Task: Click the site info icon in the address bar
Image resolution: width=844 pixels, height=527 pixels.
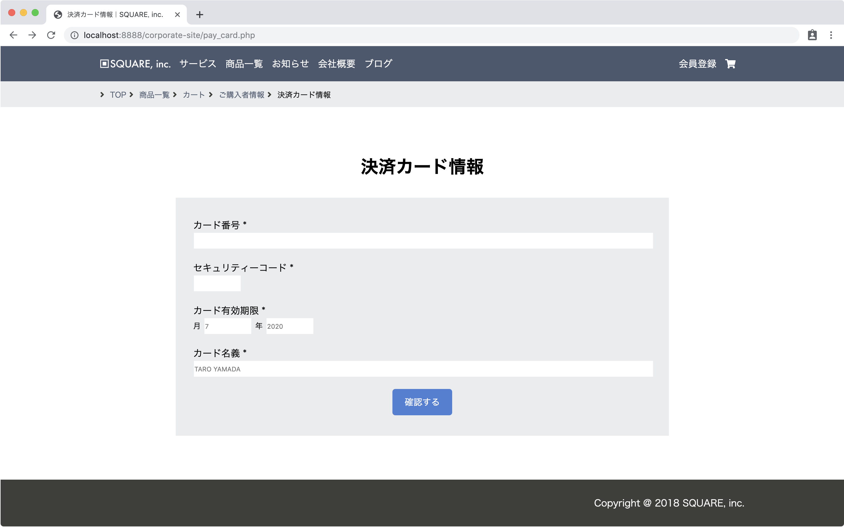Action: pos(74,35)
